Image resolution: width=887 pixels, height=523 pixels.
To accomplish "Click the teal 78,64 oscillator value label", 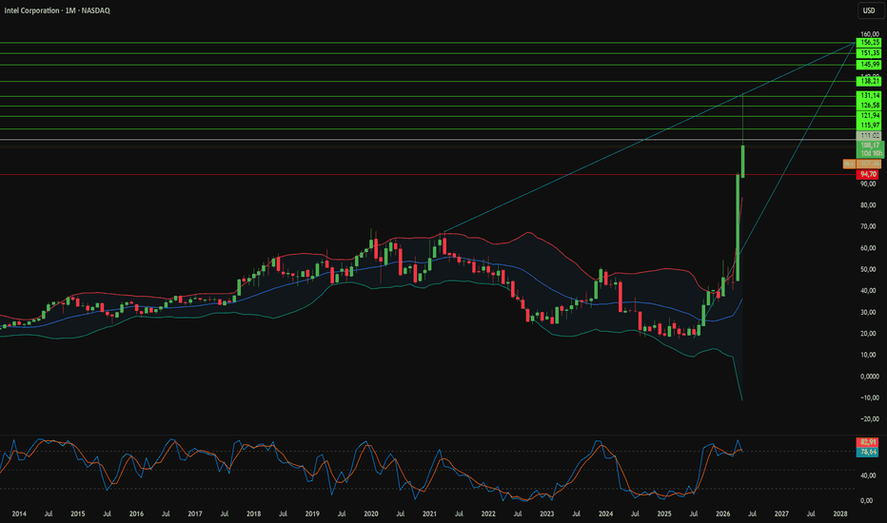I will click(868, 452).
